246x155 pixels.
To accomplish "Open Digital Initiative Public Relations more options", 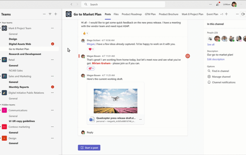I will (x=52, y=93).
